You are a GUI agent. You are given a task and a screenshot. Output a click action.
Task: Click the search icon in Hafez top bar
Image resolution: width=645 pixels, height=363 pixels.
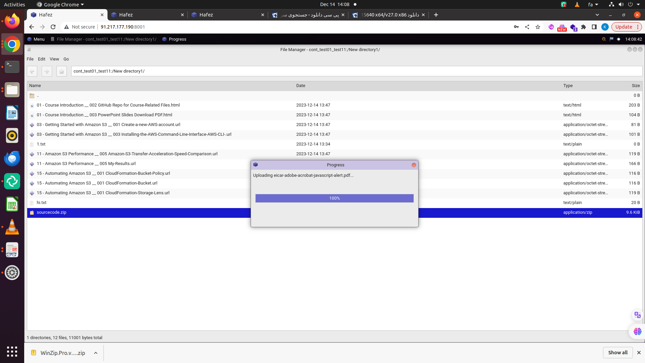pyautogui.click(x=604, y=39)
